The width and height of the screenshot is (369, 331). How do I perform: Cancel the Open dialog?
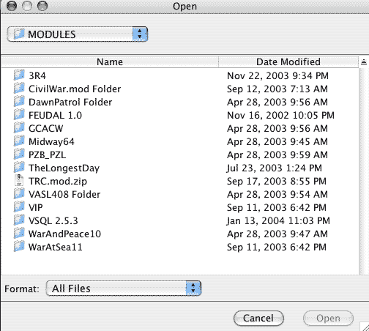(x=258, y=318)
